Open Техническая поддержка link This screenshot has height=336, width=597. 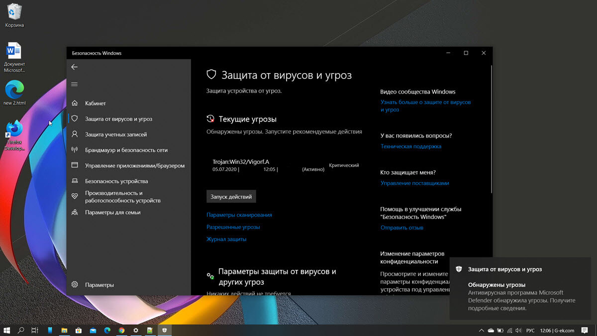click(x=411, y=146)
